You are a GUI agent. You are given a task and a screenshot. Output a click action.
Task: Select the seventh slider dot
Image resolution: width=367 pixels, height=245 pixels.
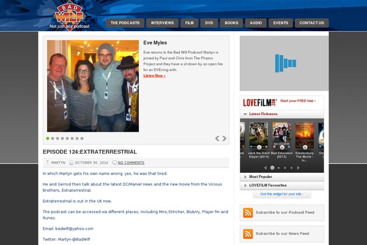click(77, 138)
